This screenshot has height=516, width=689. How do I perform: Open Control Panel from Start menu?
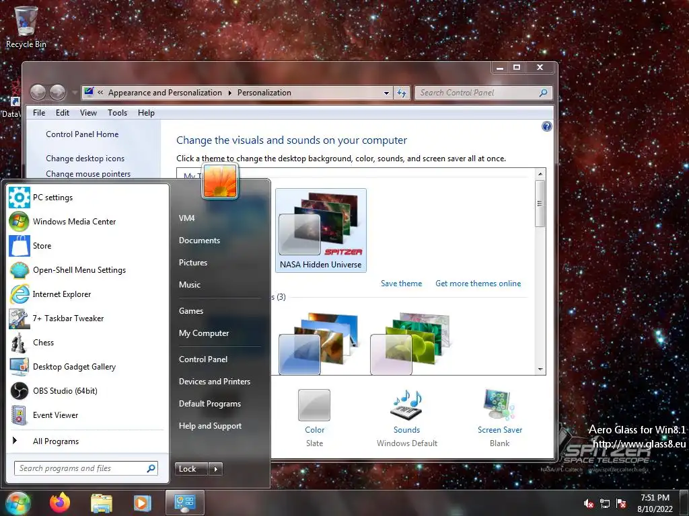pos(203,359)
